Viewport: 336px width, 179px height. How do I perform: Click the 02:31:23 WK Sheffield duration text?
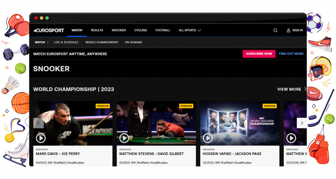[227, 163]
